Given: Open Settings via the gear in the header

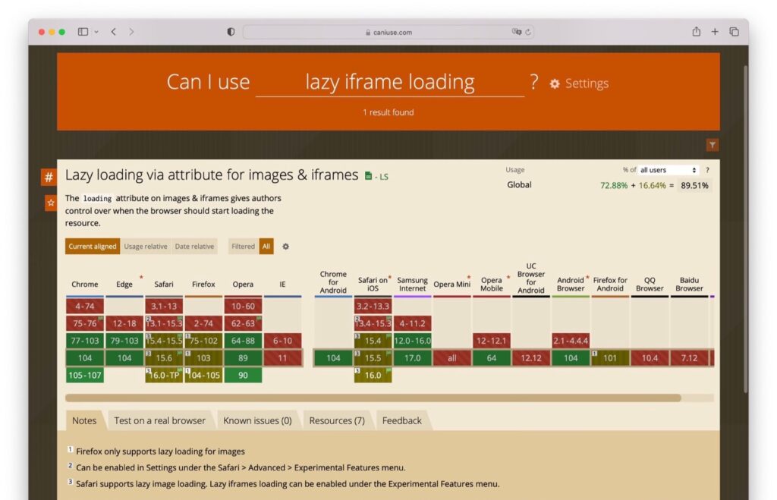Looking at the screenshot, I should pos(555,83).
